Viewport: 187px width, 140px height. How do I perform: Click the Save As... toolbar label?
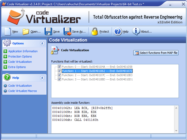(x=79, y=32)
